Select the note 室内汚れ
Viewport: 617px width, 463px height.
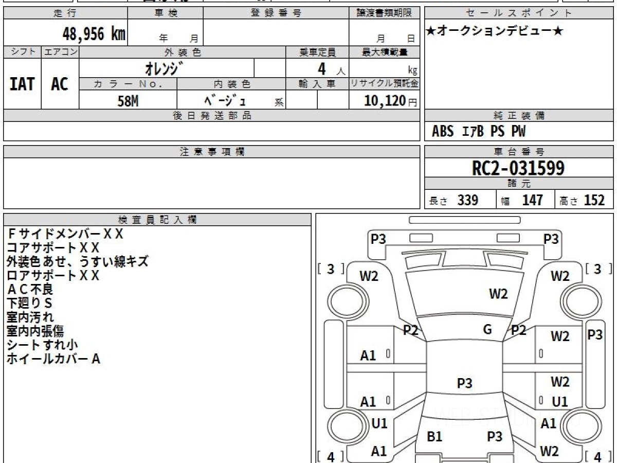pyautogui.click(x=30, y=317)
